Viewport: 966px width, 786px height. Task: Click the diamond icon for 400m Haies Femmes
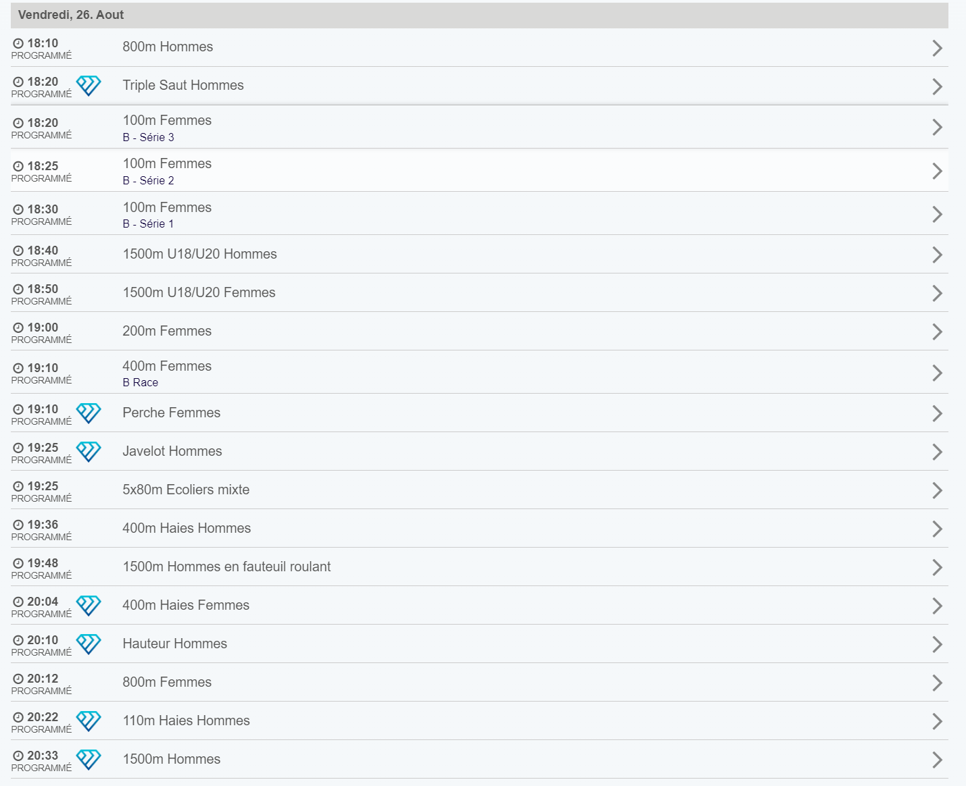[x=89, y=606]
